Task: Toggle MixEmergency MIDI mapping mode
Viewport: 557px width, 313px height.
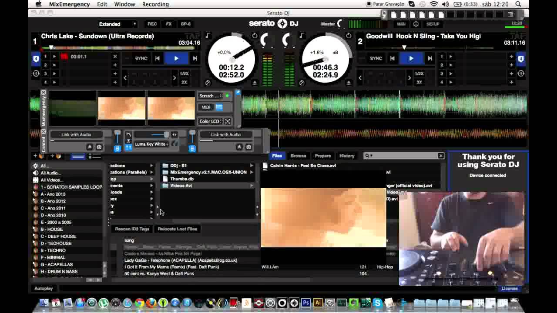Action: click(x=206, y=107)
